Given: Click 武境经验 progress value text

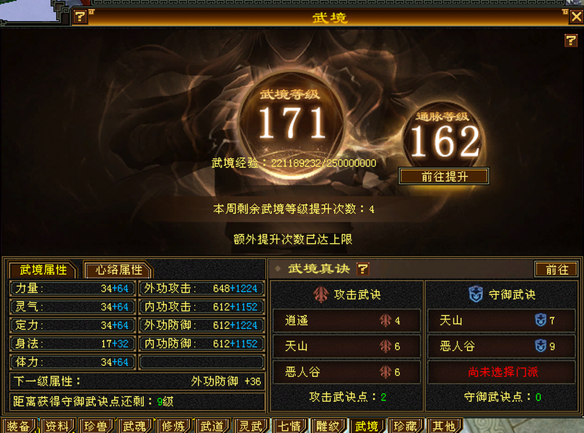Looking at the screenshot, I should (x=323, y=163).
